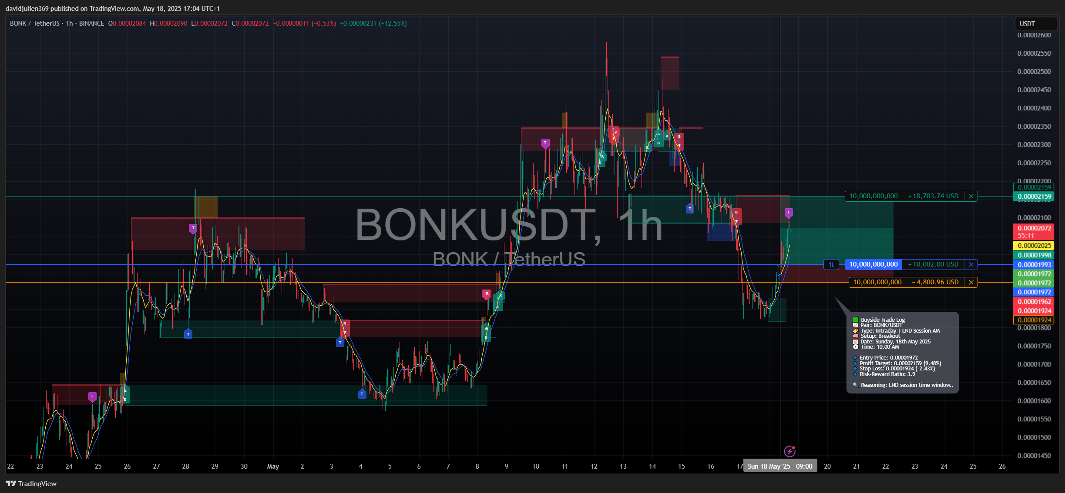
Task: Click the teal-outlined 0.00002159 price label
Action: click(1034, 187)
